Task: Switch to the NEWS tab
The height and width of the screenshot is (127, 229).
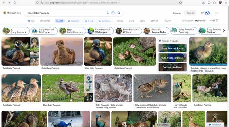Action: coord(142,21)
